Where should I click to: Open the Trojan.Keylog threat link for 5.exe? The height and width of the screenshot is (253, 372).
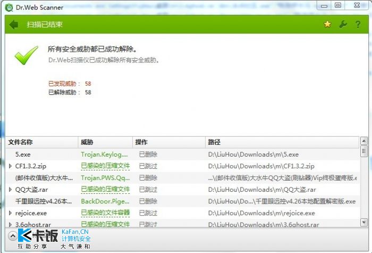pyautogui.click(x=104, y=154)
